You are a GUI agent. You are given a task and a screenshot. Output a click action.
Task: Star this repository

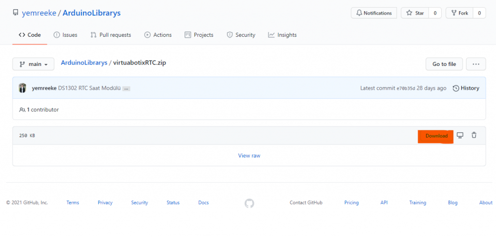click(x=415, y=13)
